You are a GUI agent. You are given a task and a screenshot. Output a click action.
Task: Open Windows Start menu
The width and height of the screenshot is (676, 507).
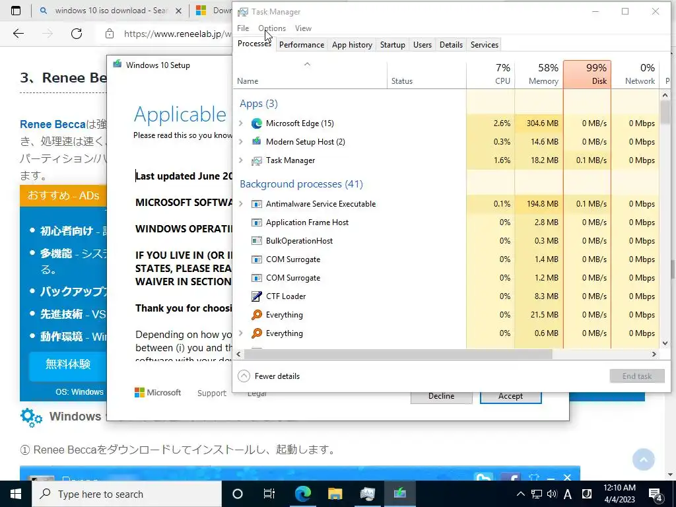coord(16,494)
